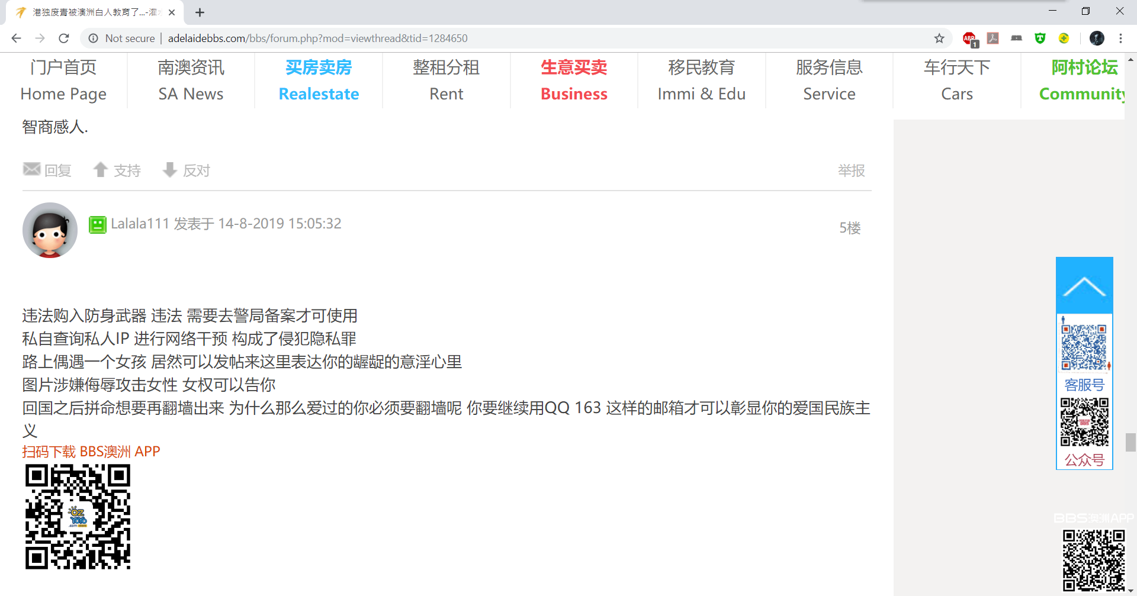Click the back navigation arrow
The width and height of the screenshot is (1137, 596).
[x=16, y=38]
